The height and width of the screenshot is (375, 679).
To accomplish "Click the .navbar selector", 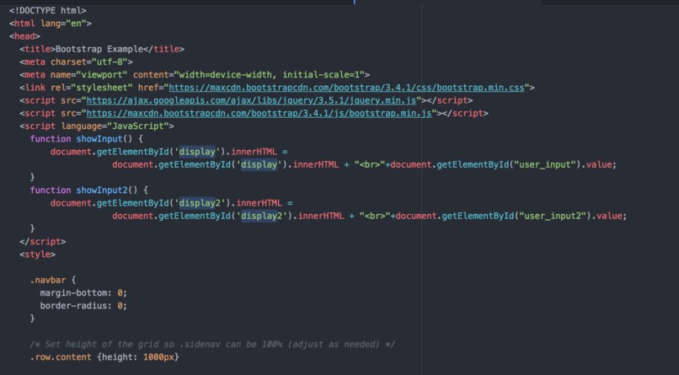I will 48,280.
